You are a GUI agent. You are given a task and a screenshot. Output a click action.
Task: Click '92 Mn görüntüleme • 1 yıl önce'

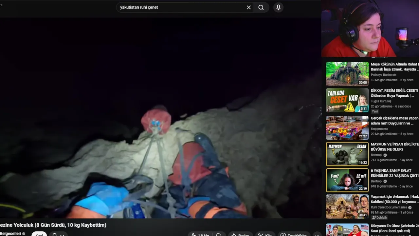[392, 212]
